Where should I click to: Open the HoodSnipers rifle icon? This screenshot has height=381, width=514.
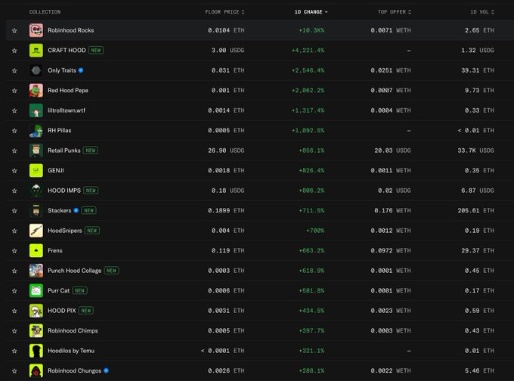[x=36, y=231]
